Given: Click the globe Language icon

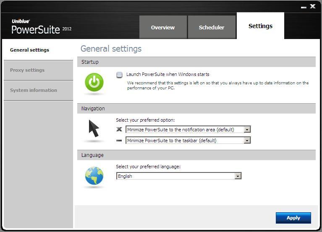Looking at the screenshot, I should (94, 176).
